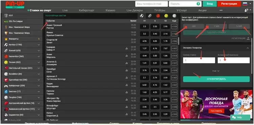This screenshot has width=254, height=125.
Task: Open statistics icon for Анже – Марсель
Action: (x=127, y=56)
